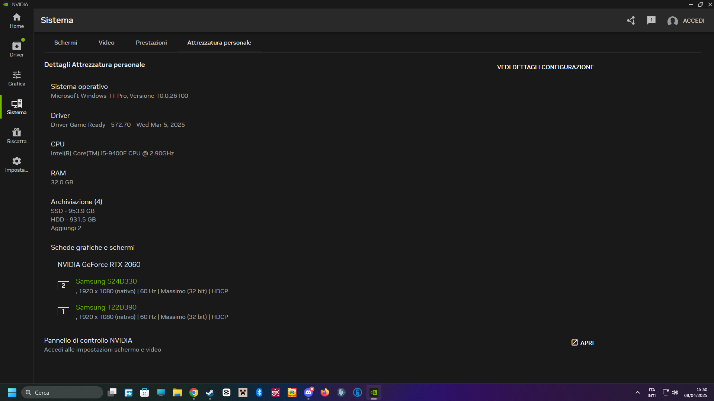Switch to the Video tab

click(106, 43)
